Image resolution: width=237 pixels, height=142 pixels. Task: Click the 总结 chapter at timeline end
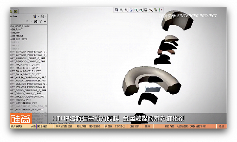[x=221, y=126]
